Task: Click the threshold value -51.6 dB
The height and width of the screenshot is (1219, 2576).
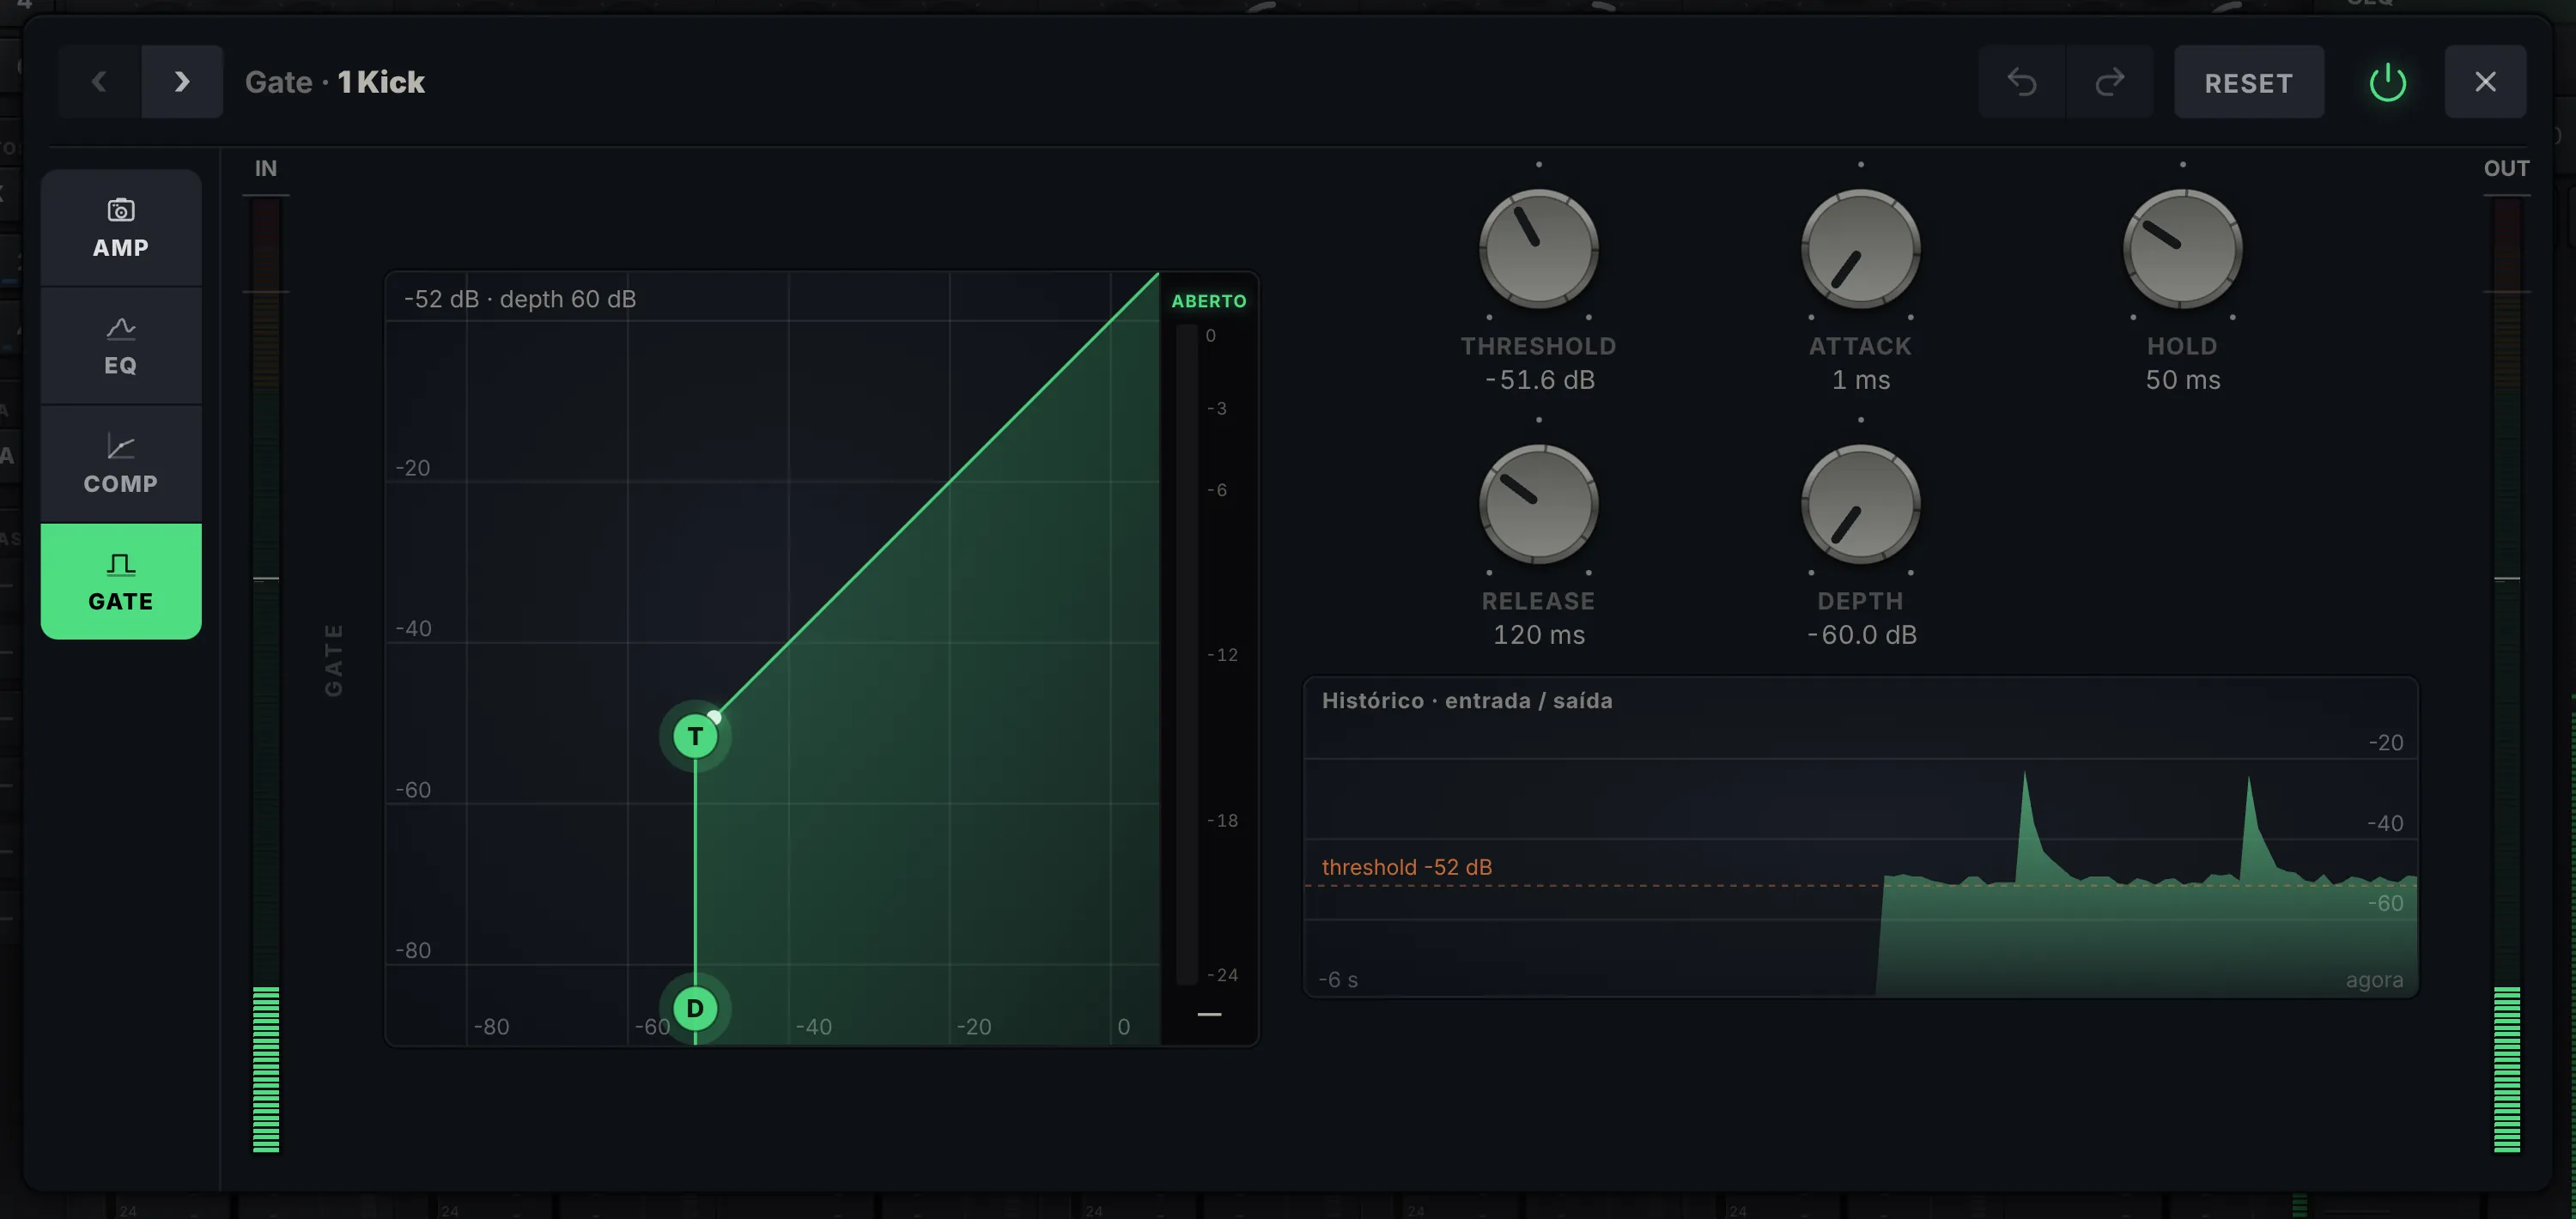Action: (x=1539, y=380)
